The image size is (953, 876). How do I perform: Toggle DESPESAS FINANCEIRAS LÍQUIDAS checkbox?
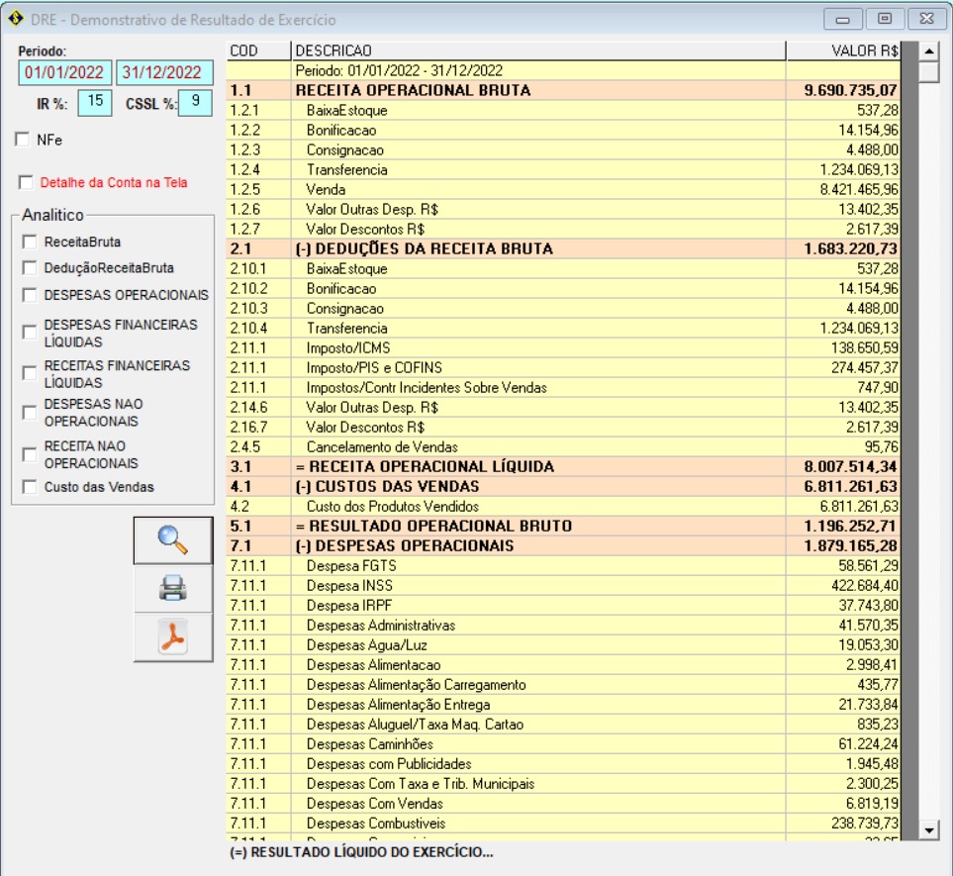[30, 334]
